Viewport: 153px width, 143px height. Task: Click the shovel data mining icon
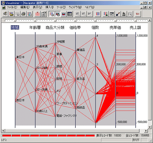click(x=118, y=14)
